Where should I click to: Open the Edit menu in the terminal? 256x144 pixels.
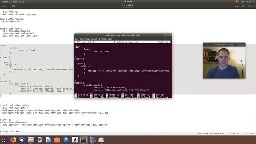click(82, 39)
